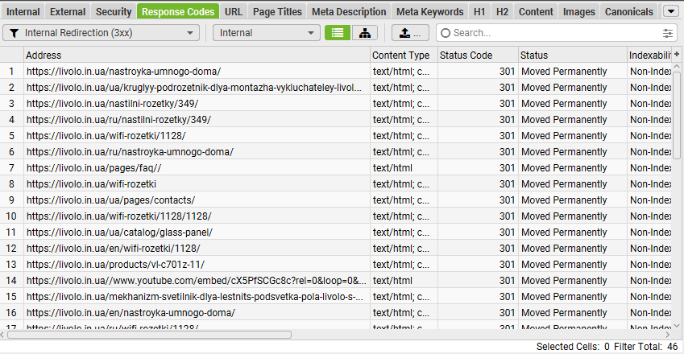Expand the overflow tabs dropdown arrow
This screenshot has width=684, height=354.
point(671,11)
